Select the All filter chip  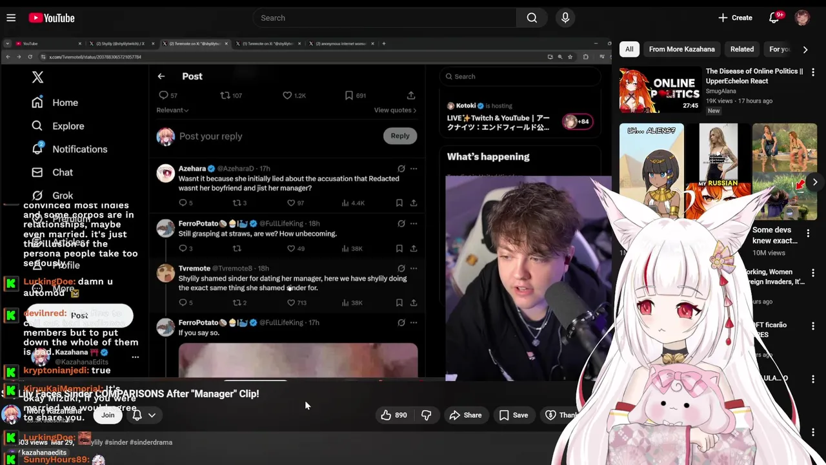629,49
